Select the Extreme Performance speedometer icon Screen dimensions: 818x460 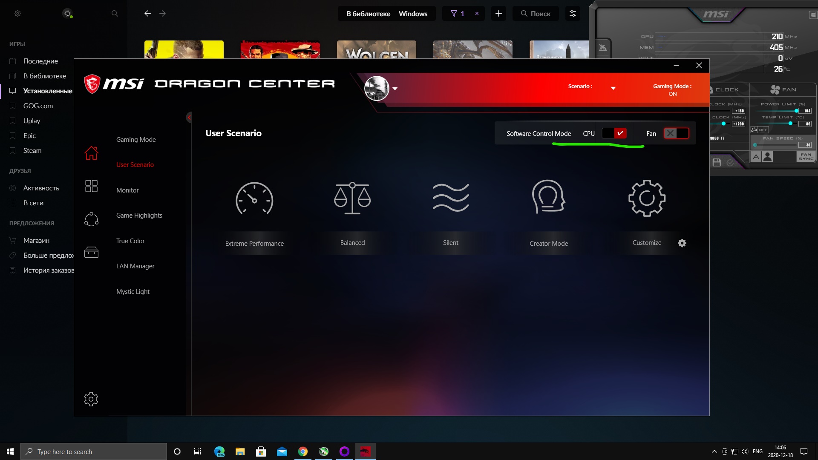[254, 198]
